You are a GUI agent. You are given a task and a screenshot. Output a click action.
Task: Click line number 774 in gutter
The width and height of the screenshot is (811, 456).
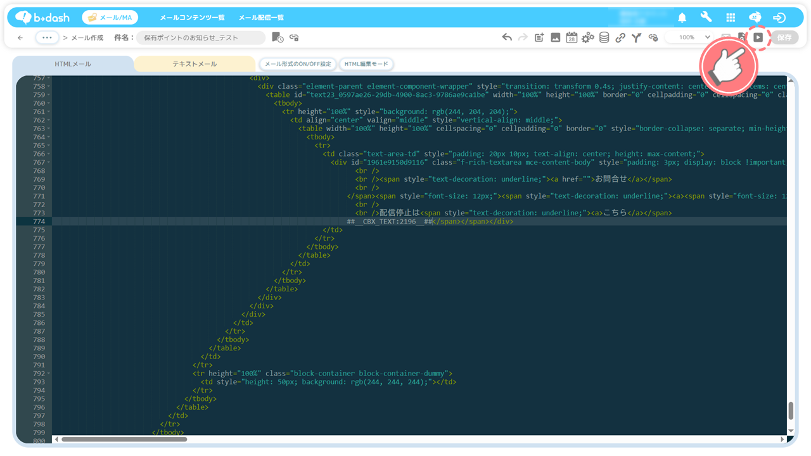(39, 222)
